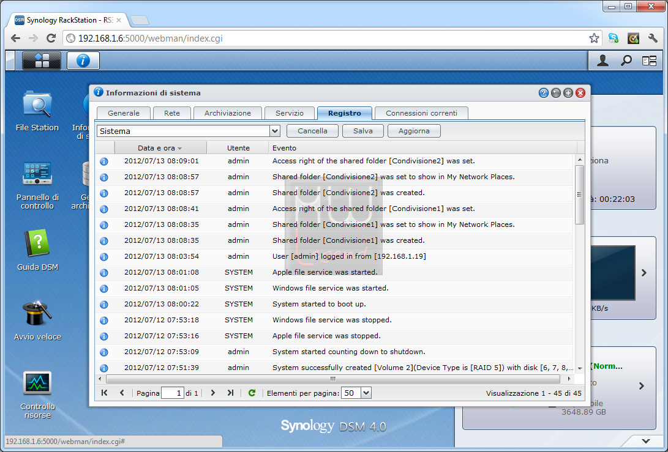Go to previous log page

tap(122, 393)
